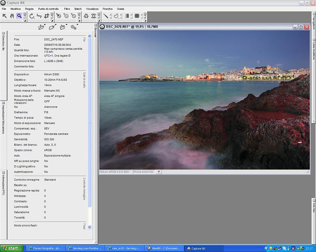Activate the Zoom magnifier tool
The width and height of the screenshot is (316, 252).
[19, 16]
